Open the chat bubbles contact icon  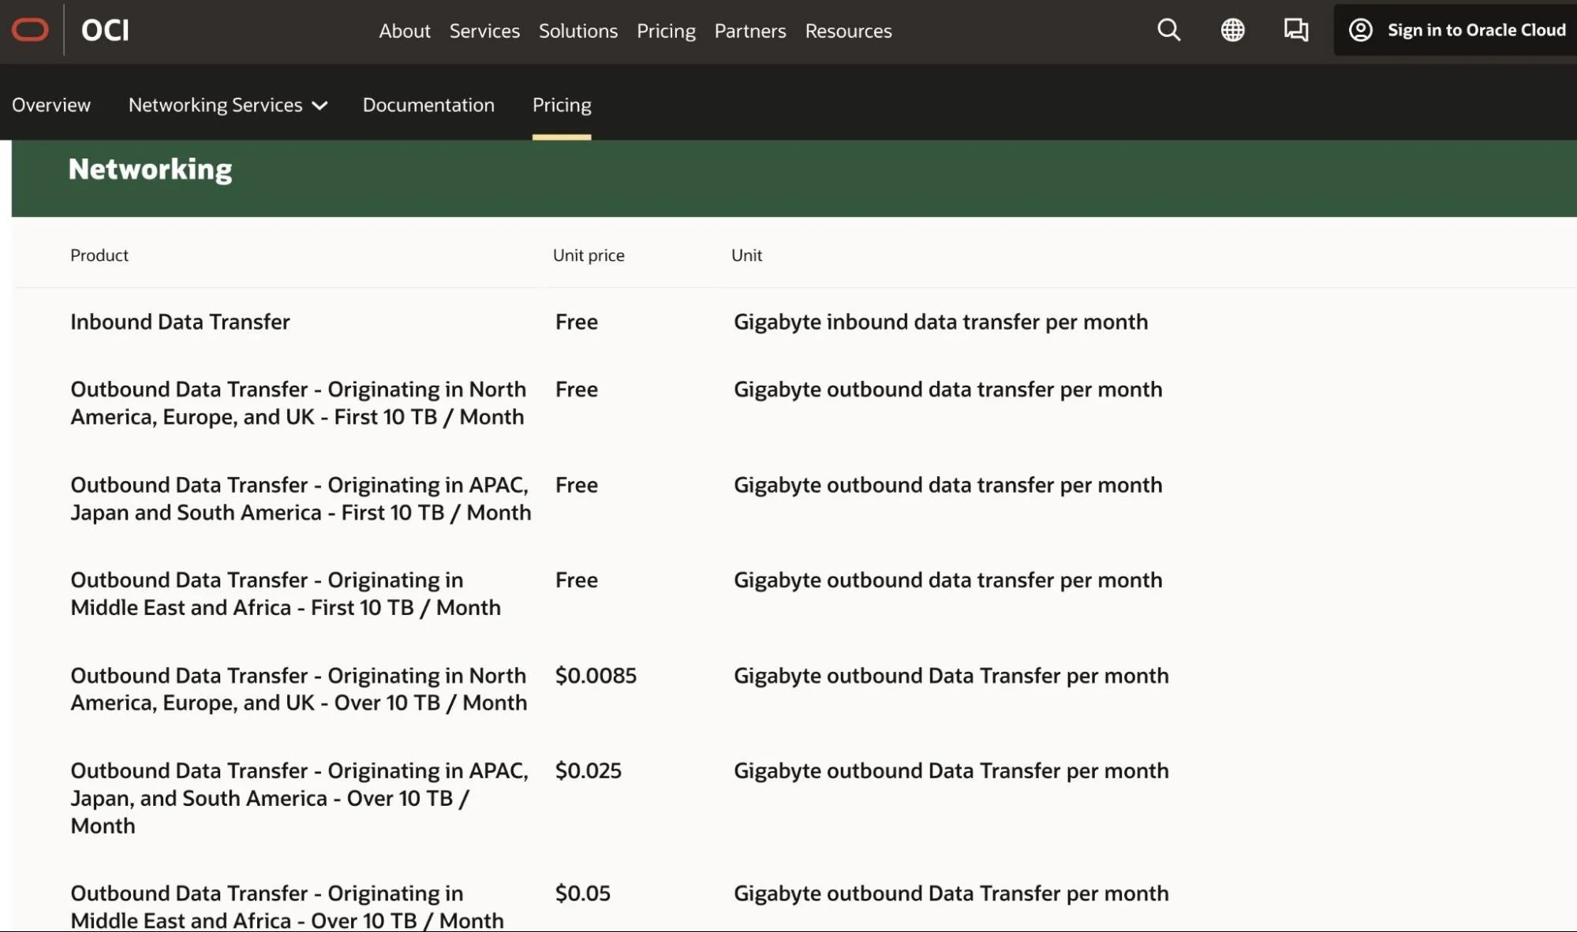(x=1295, y=30)
